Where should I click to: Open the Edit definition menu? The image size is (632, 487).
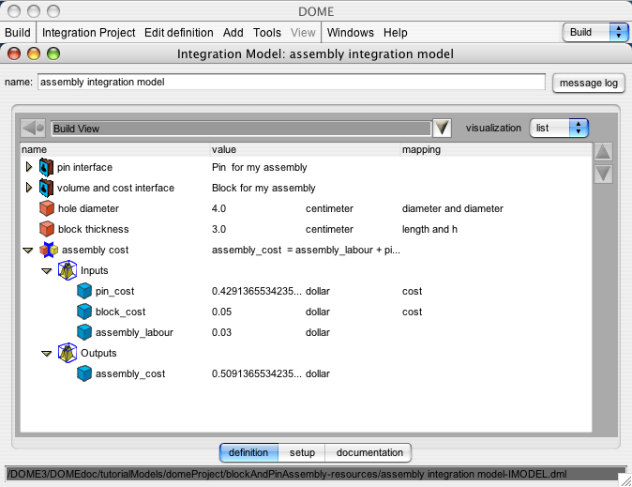point(179,32)
